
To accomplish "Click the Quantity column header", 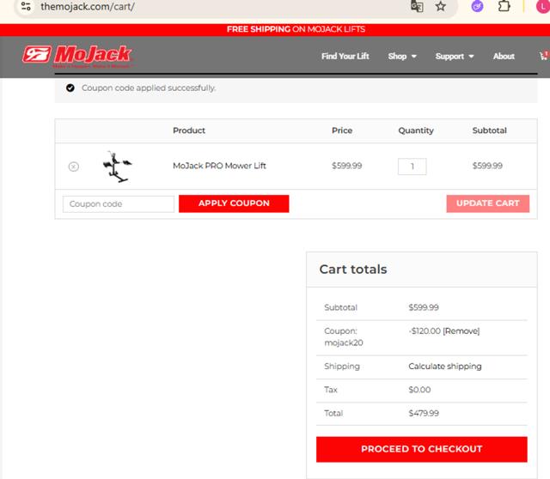I will (x=416, y=130).
